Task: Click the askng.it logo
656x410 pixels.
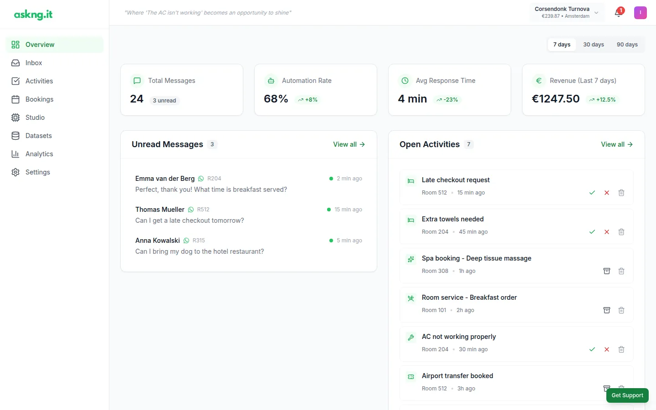Action: pos(33,15)
